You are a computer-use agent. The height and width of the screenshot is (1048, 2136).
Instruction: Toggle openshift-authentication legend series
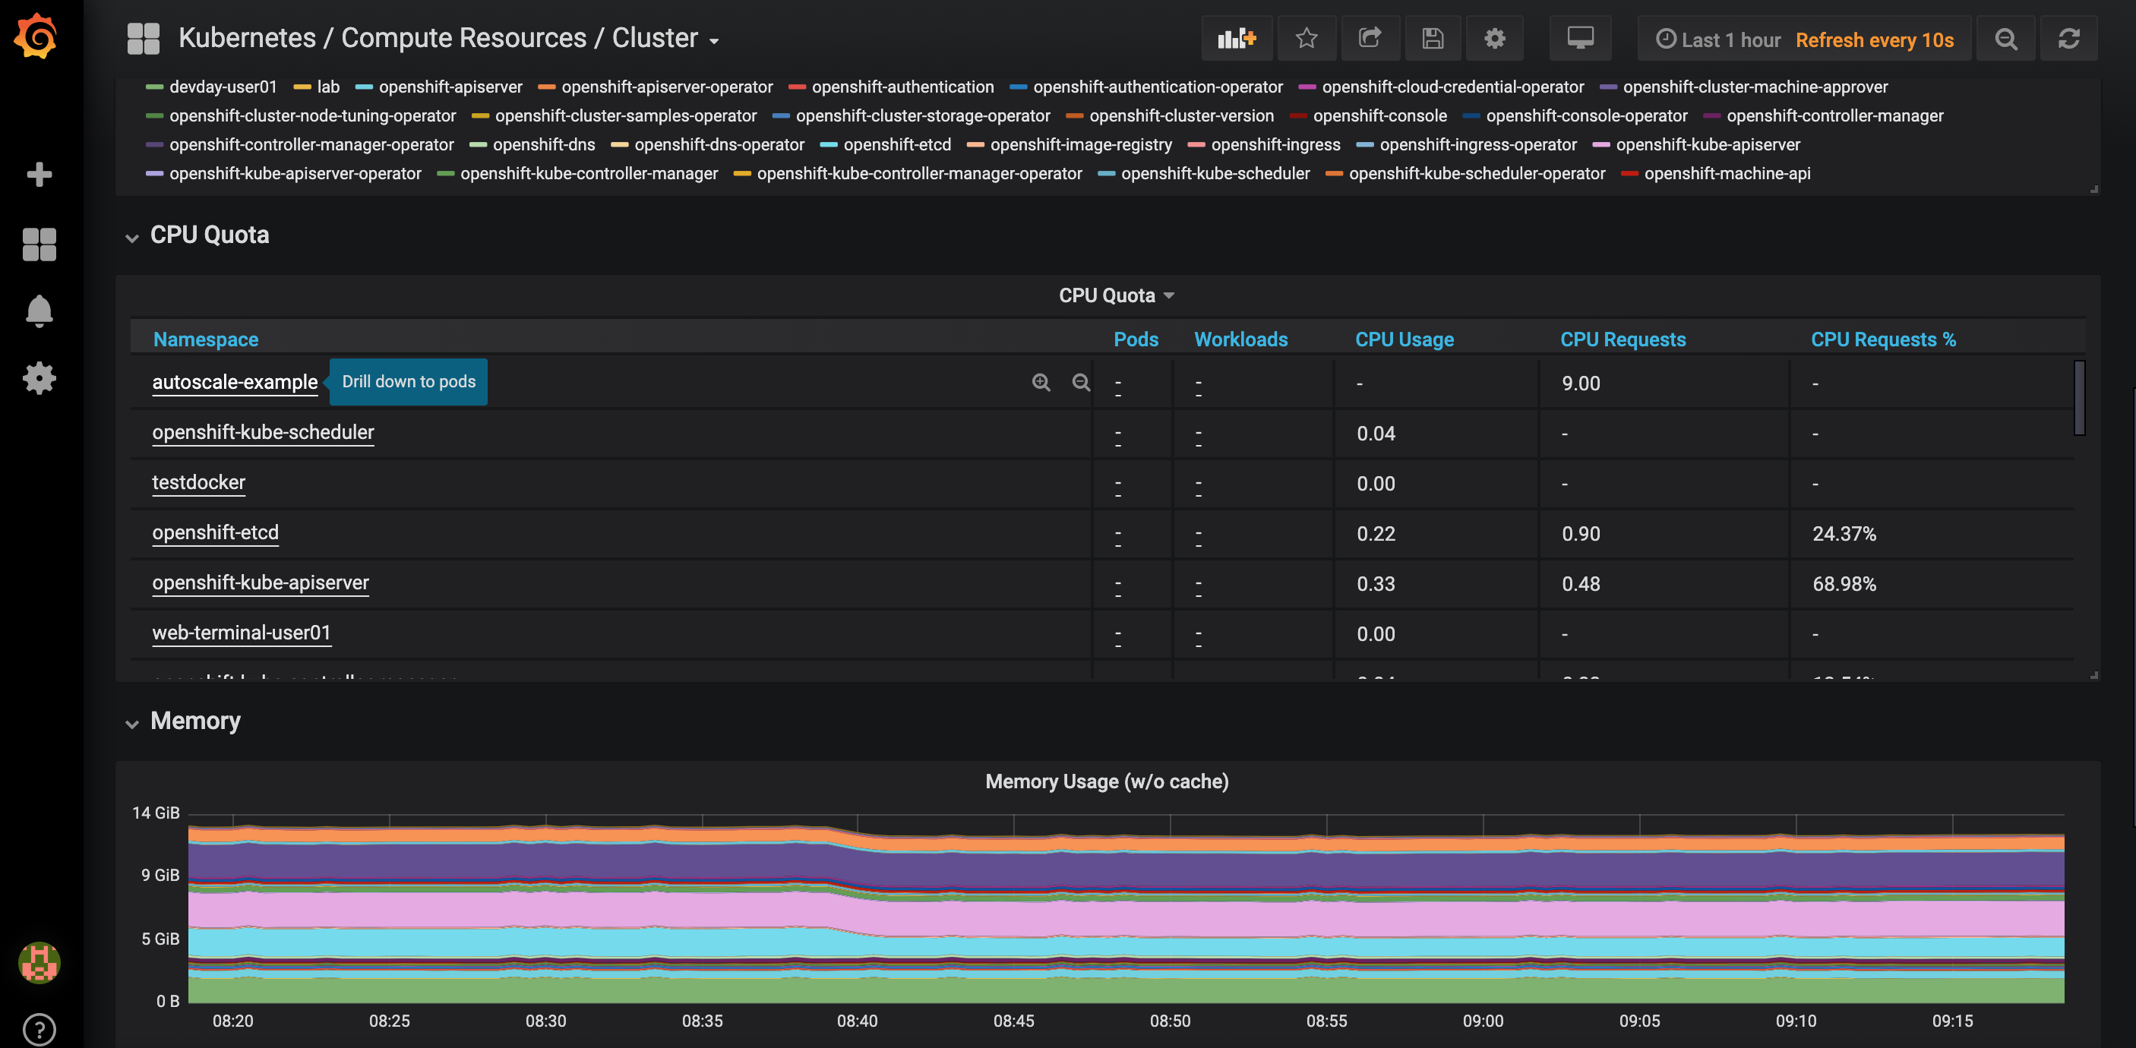point(902,87)
